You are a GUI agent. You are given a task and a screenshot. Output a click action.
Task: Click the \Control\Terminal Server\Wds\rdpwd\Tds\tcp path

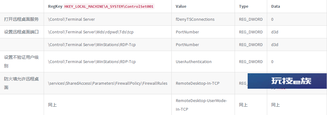[91, 32]
